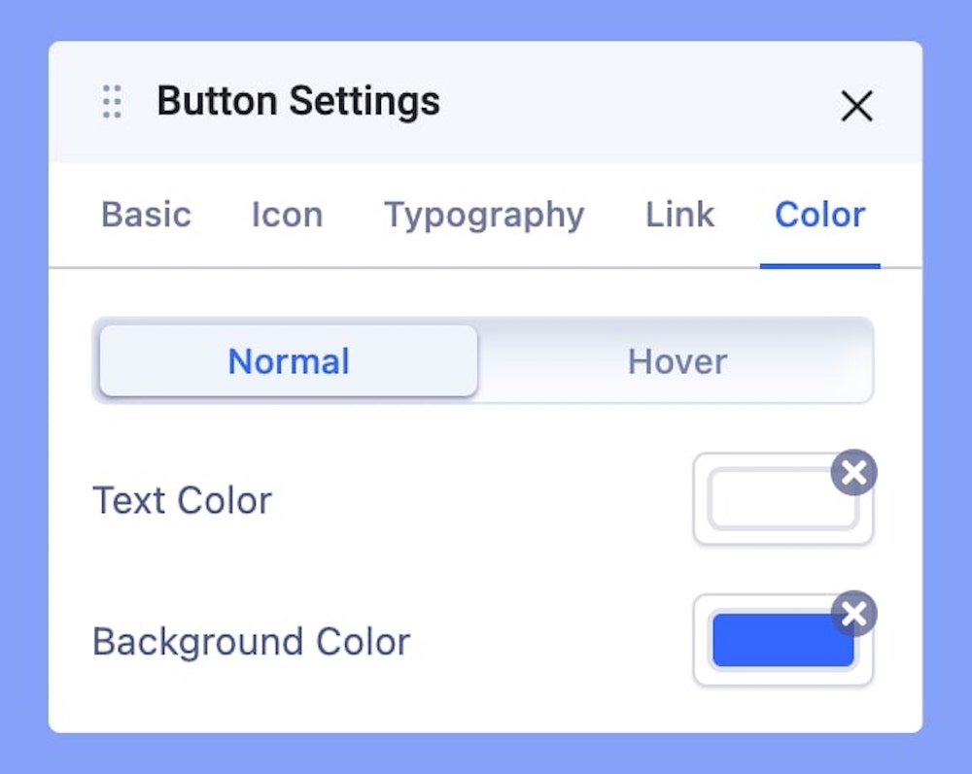Click the empty header bar beside the title

point(632,102)
